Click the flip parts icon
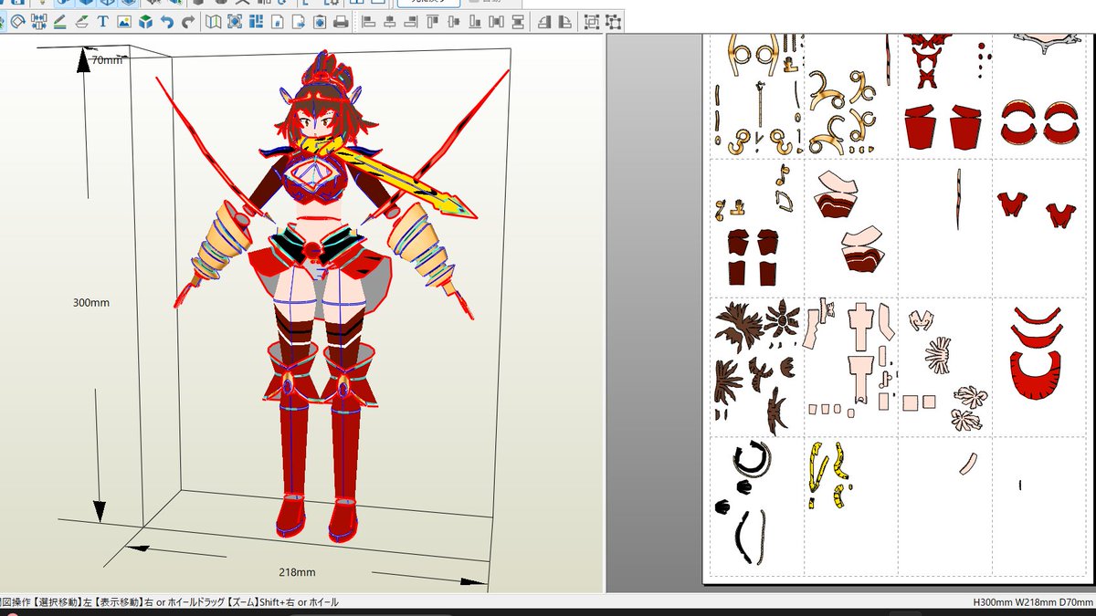The height and width of the screenshot is (616, 1096). [544, 21]
